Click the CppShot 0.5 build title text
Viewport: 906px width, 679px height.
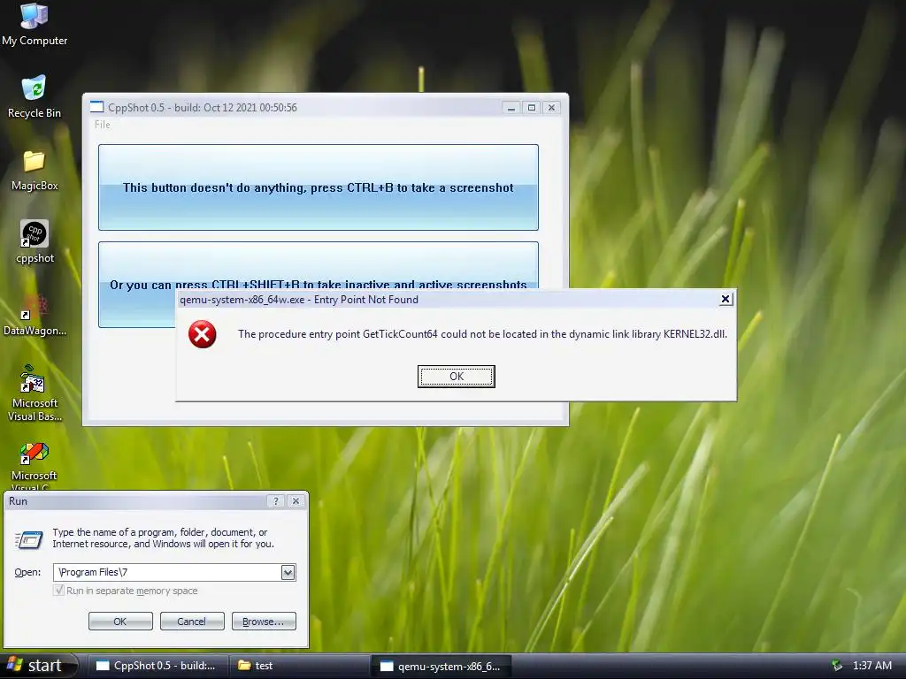coord(203,107)
